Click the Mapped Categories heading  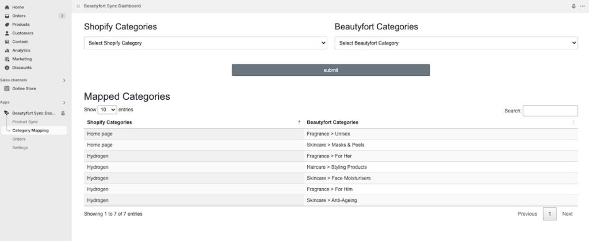pyautogui.click(x=127, y=96)
